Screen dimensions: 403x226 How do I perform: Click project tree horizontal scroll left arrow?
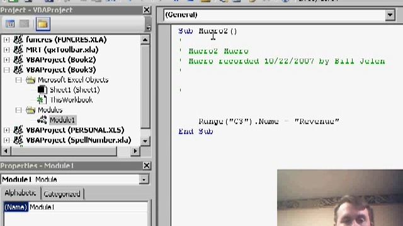6,151
